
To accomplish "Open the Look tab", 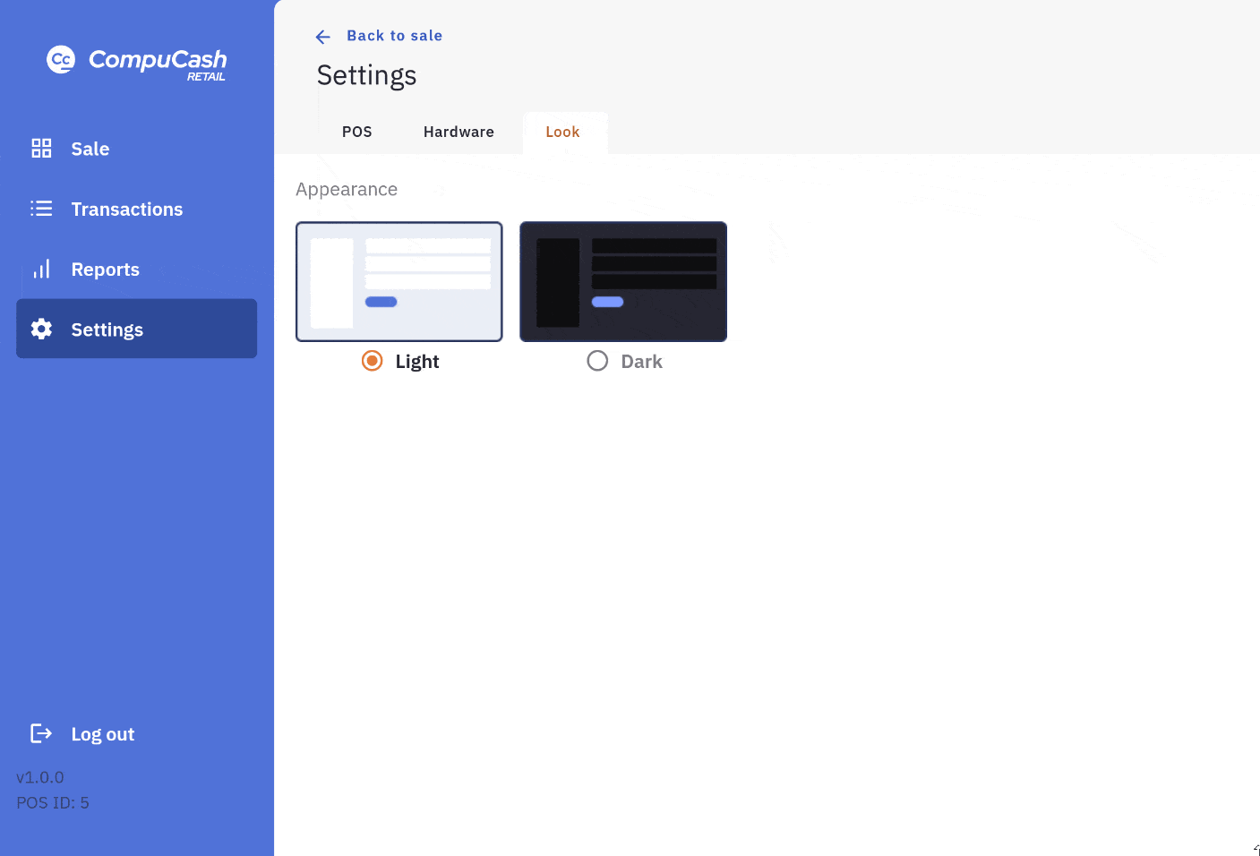I will 562,133.
